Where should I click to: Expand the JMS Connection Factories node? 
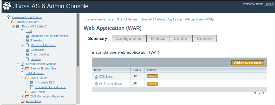[x=23, y=96]
